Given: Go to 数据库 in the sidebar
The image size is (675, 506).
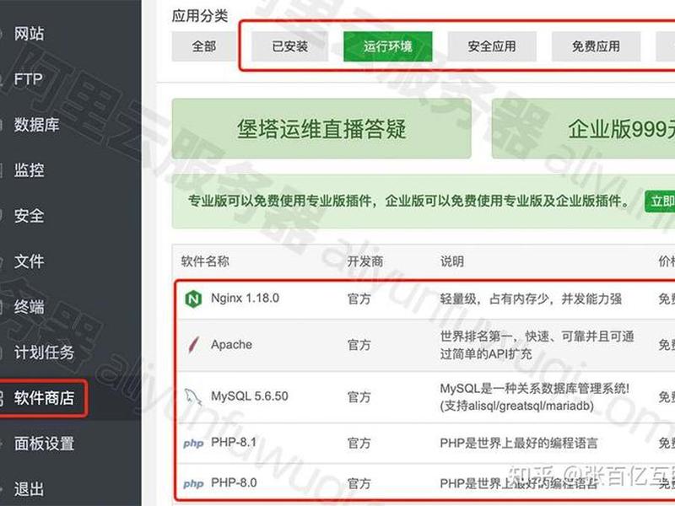Looking at the screenshot, I should click(36, 125).
